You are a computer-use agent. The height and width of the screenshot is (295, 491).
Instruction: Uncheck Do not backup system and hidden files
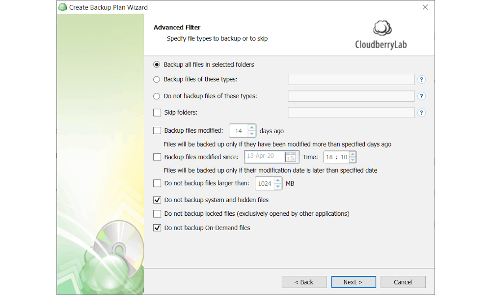click(157, 200)
